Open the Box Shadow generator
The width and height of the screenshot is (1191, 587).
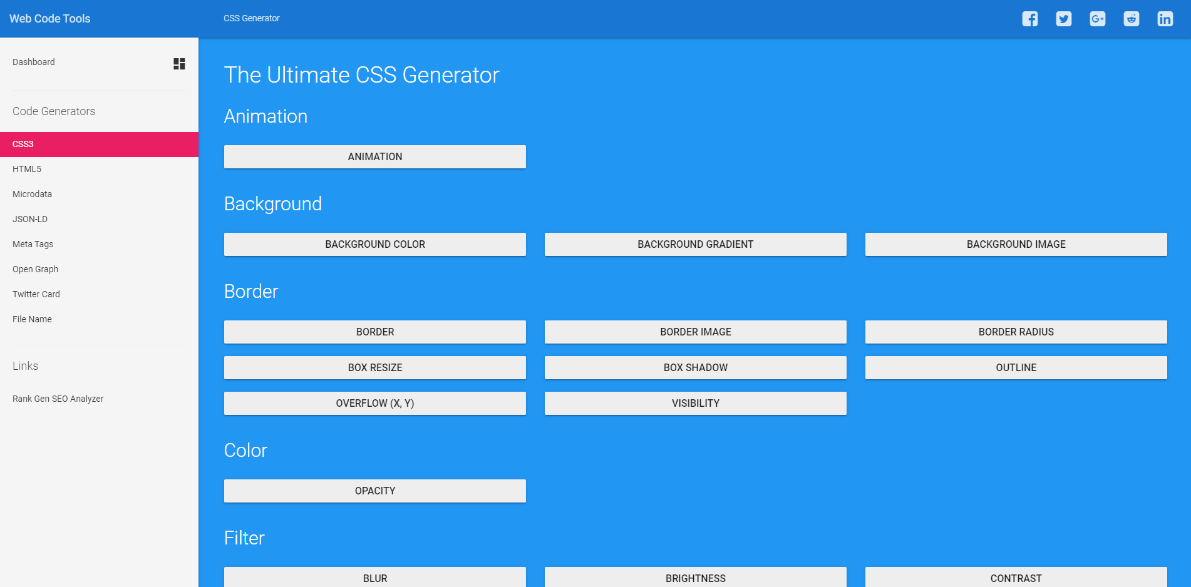point(696,367)
